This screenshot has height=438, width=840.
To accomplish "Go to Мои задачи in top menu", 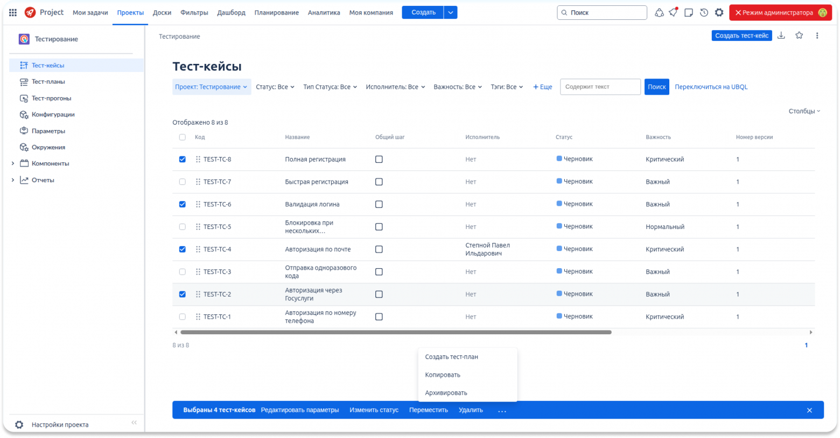I will (x=90, y=12).
